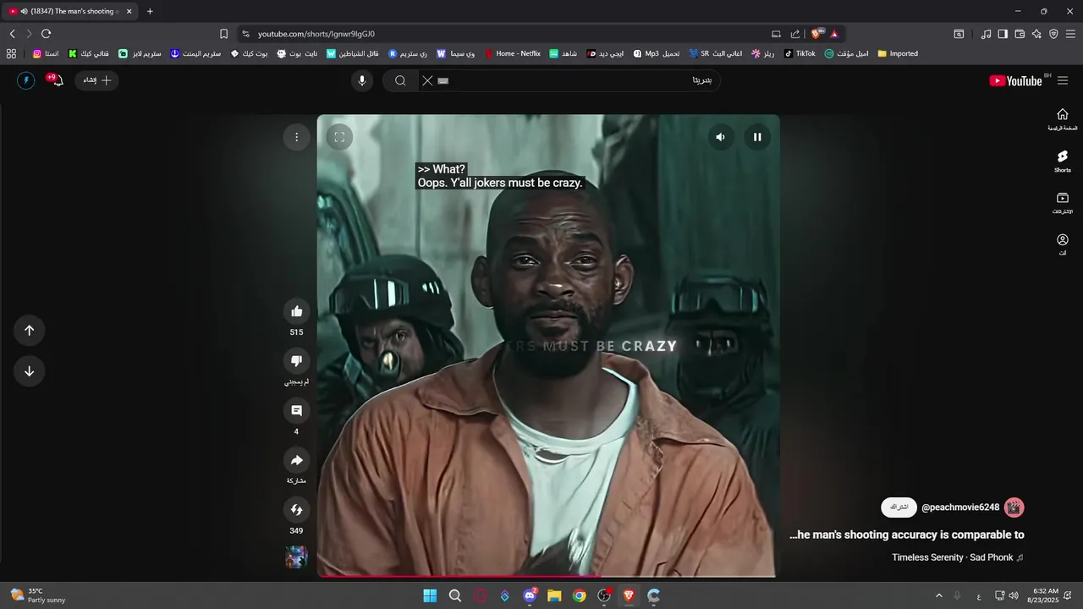Screen dimensions: 1083x609
Task: Like the short with 515 likes
Action: tap(296, 311)
